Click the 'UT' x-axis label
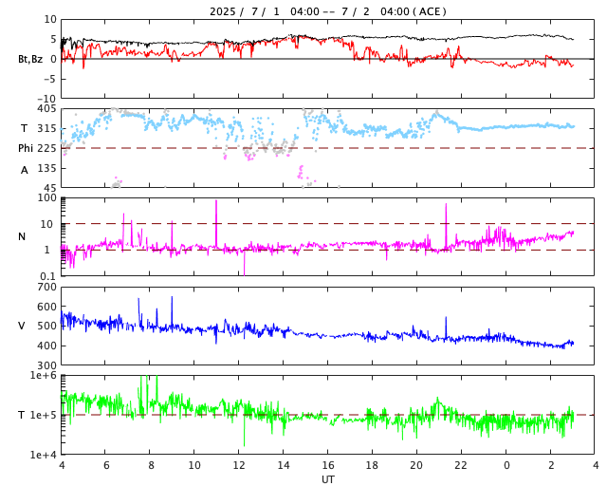The height and width of the screenshot is (486, 607). pyautogui.click(x=328, y=479)
